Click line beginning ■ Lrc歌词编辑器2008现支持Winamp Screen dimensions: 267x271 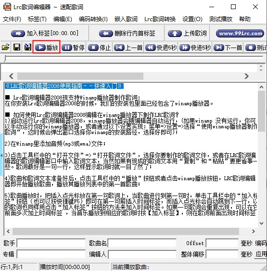(73, 98)
